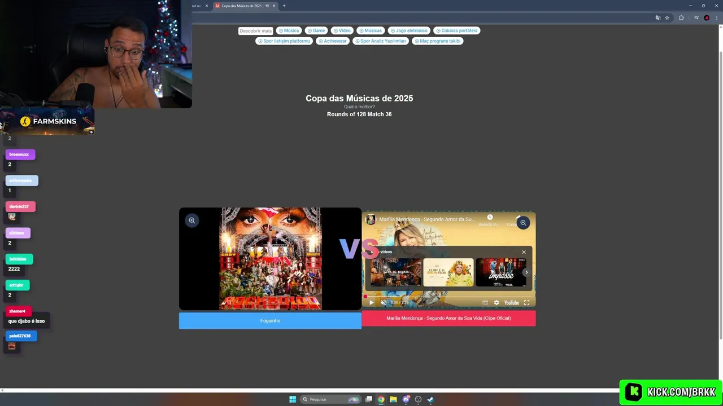Click the Rounds of 128 Match 36 text

click(359, 114)
